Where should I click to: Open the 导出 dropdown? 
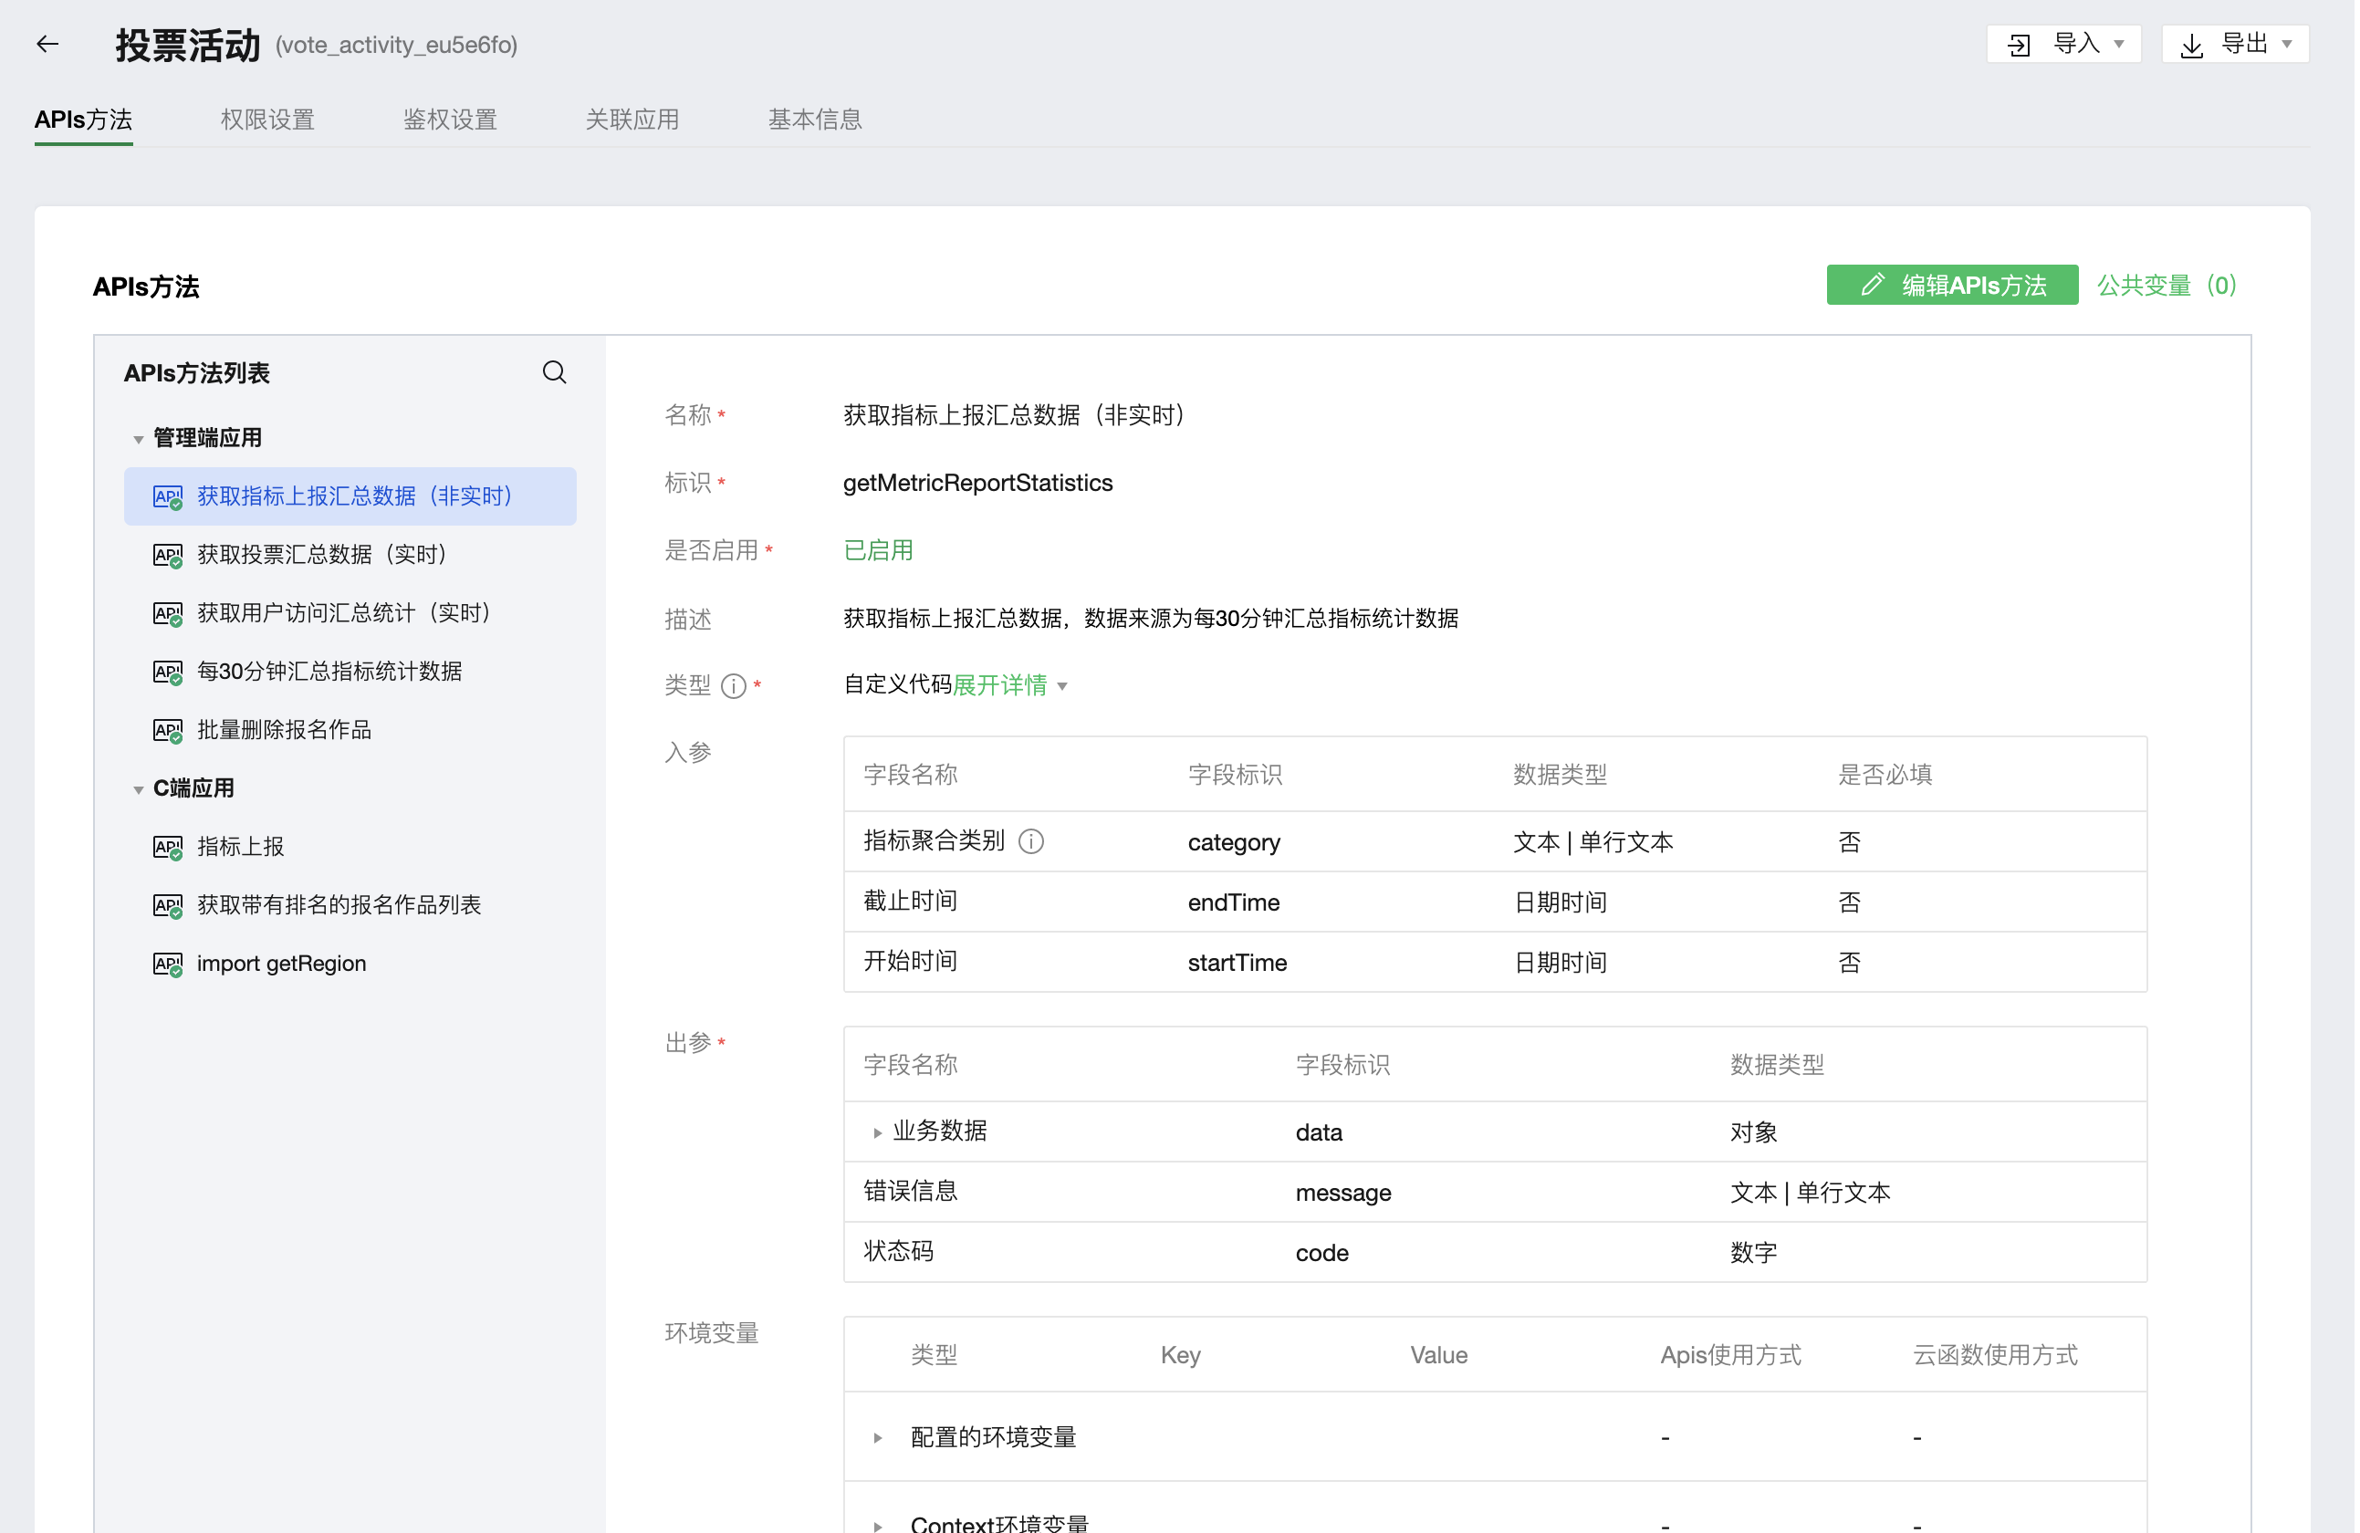[2235, 44]
